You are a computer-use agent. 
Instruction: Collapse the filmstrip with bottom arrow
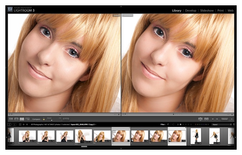coord(121,149)
